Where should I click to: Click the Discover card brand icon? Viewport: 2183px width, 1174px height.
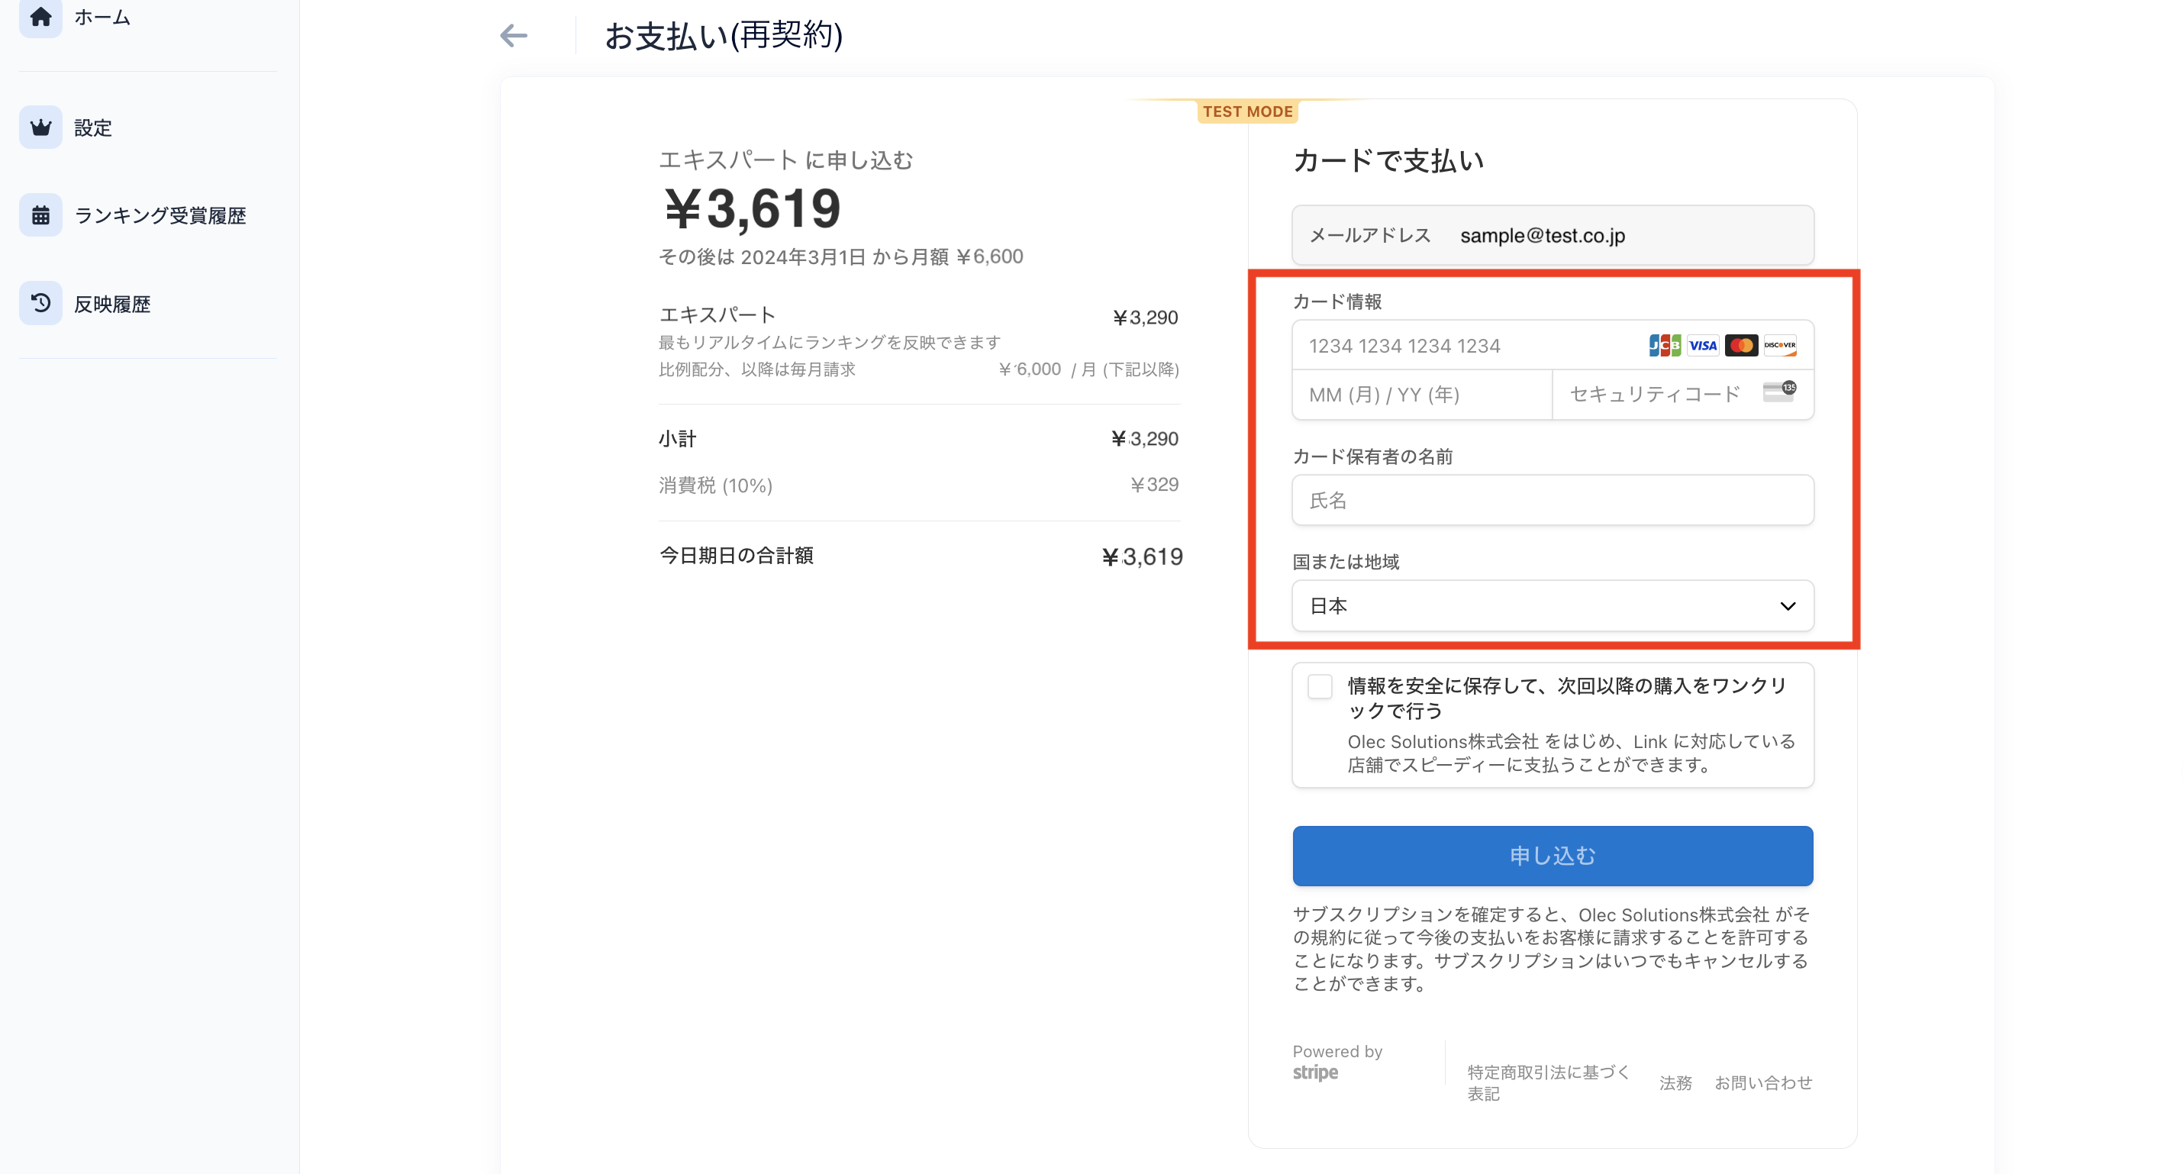[1780, 345]
